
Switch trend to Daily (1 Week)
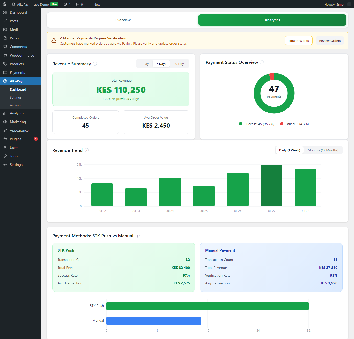[290, 150]
